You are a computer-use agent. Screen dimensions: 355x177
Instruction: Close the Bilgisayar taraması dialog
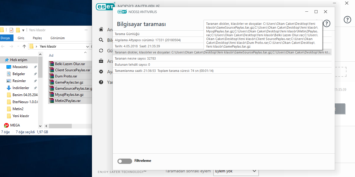[325, 12]
